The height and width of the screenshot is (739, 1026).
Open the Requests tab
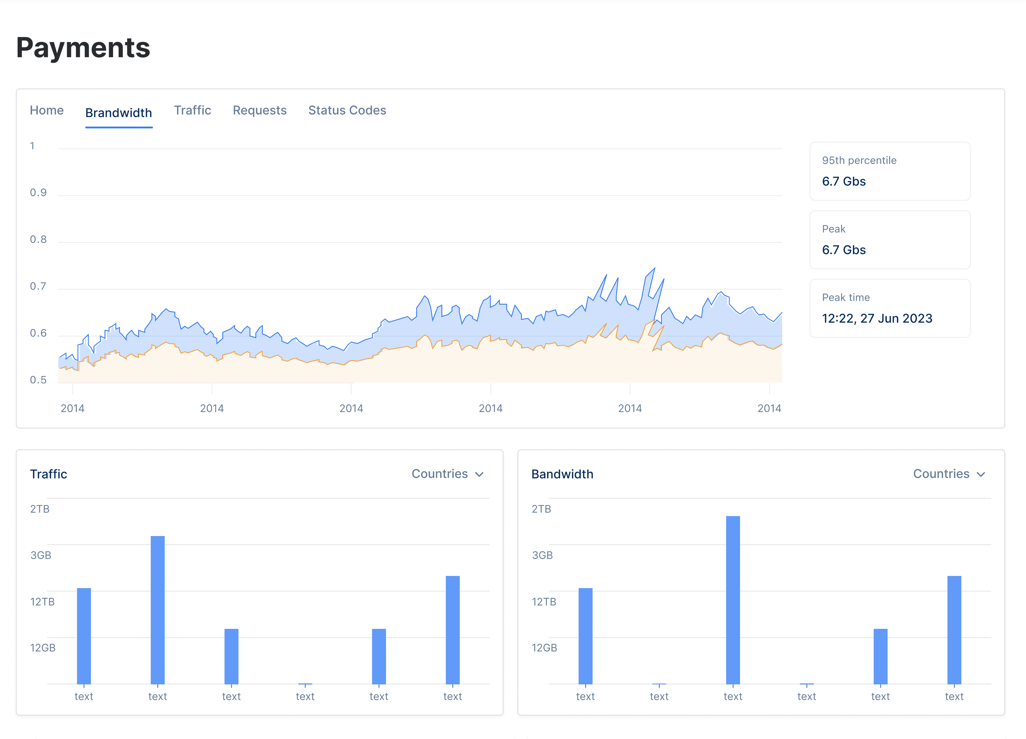click(x=259, y=110)
